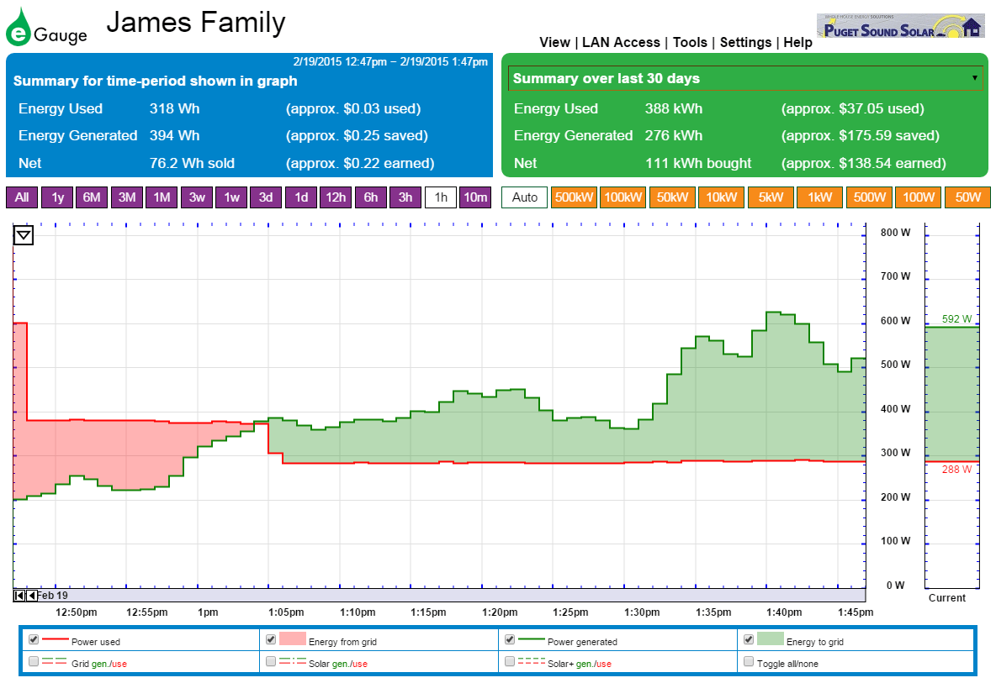Step graph back with the left arrow
This screenshot has width=996, height=683.
31,596
